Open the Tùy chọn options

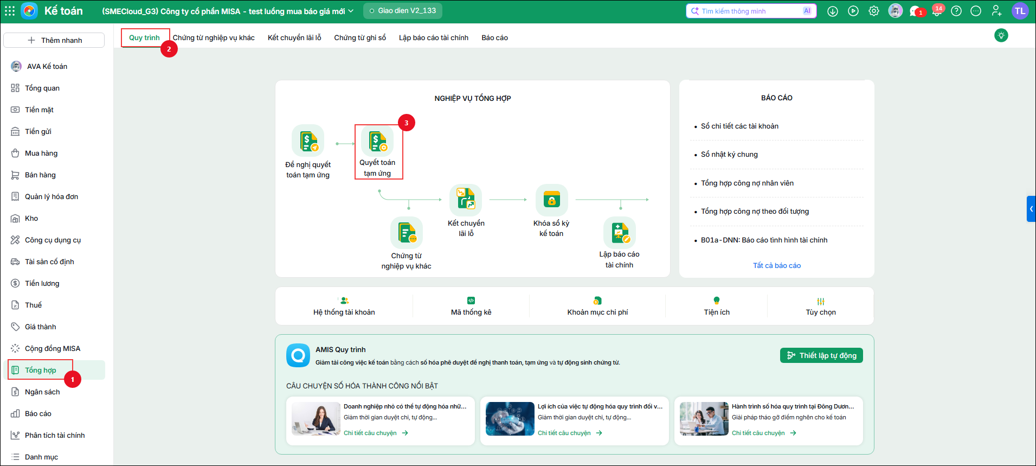tap(821, 307)
